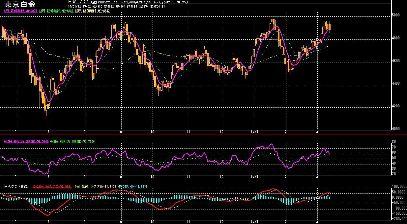The image size is (407, 224).
Task: Click the 14/1 label under the price chart
Action: point(255,132)
